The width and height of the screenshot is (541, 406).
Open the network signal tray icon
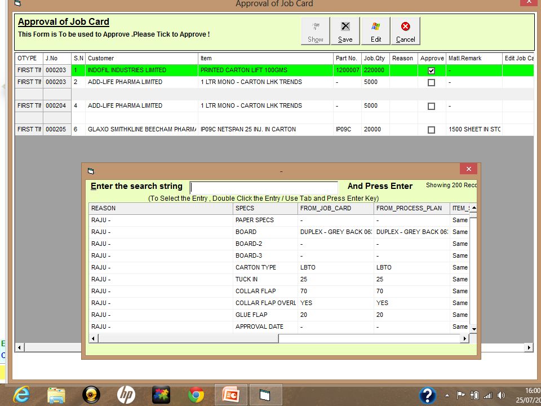(x=488, y=395)
